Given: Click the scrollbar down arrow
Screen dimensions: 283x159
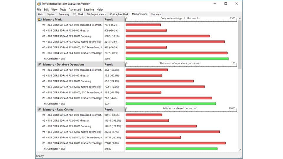Looking at the screenshot, I should coord(240,150).
